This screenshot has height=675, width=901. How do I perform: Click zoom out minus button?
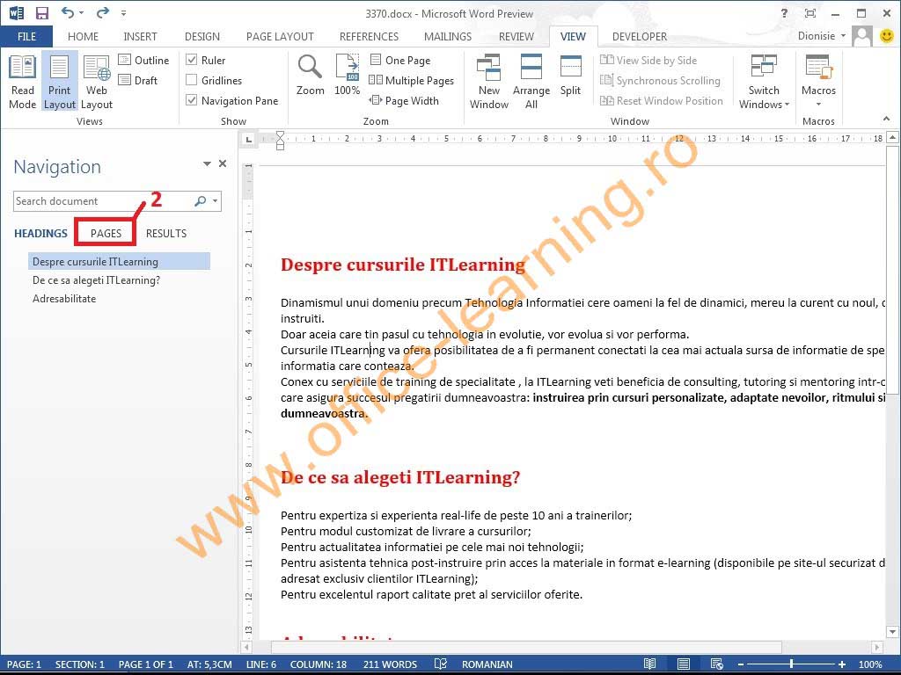pyautogui.click(x=741, y=664)
